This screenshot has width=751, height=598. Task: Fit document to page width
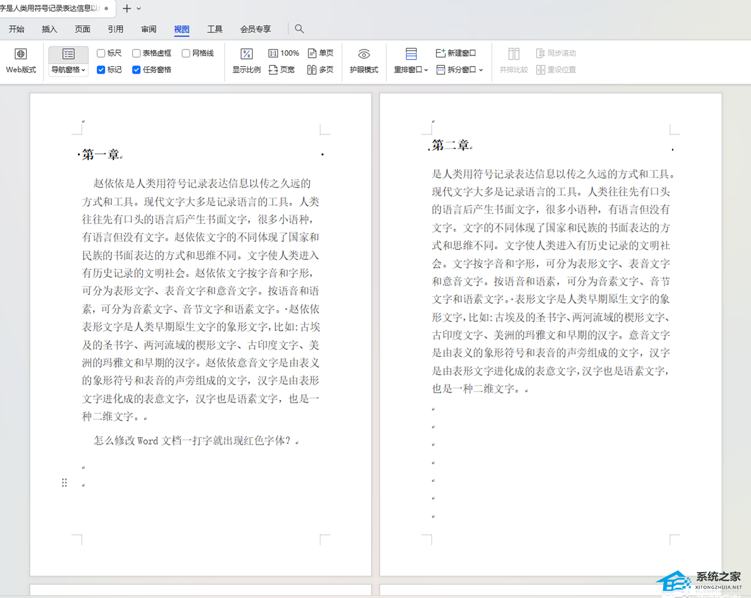tap(281, 70)
